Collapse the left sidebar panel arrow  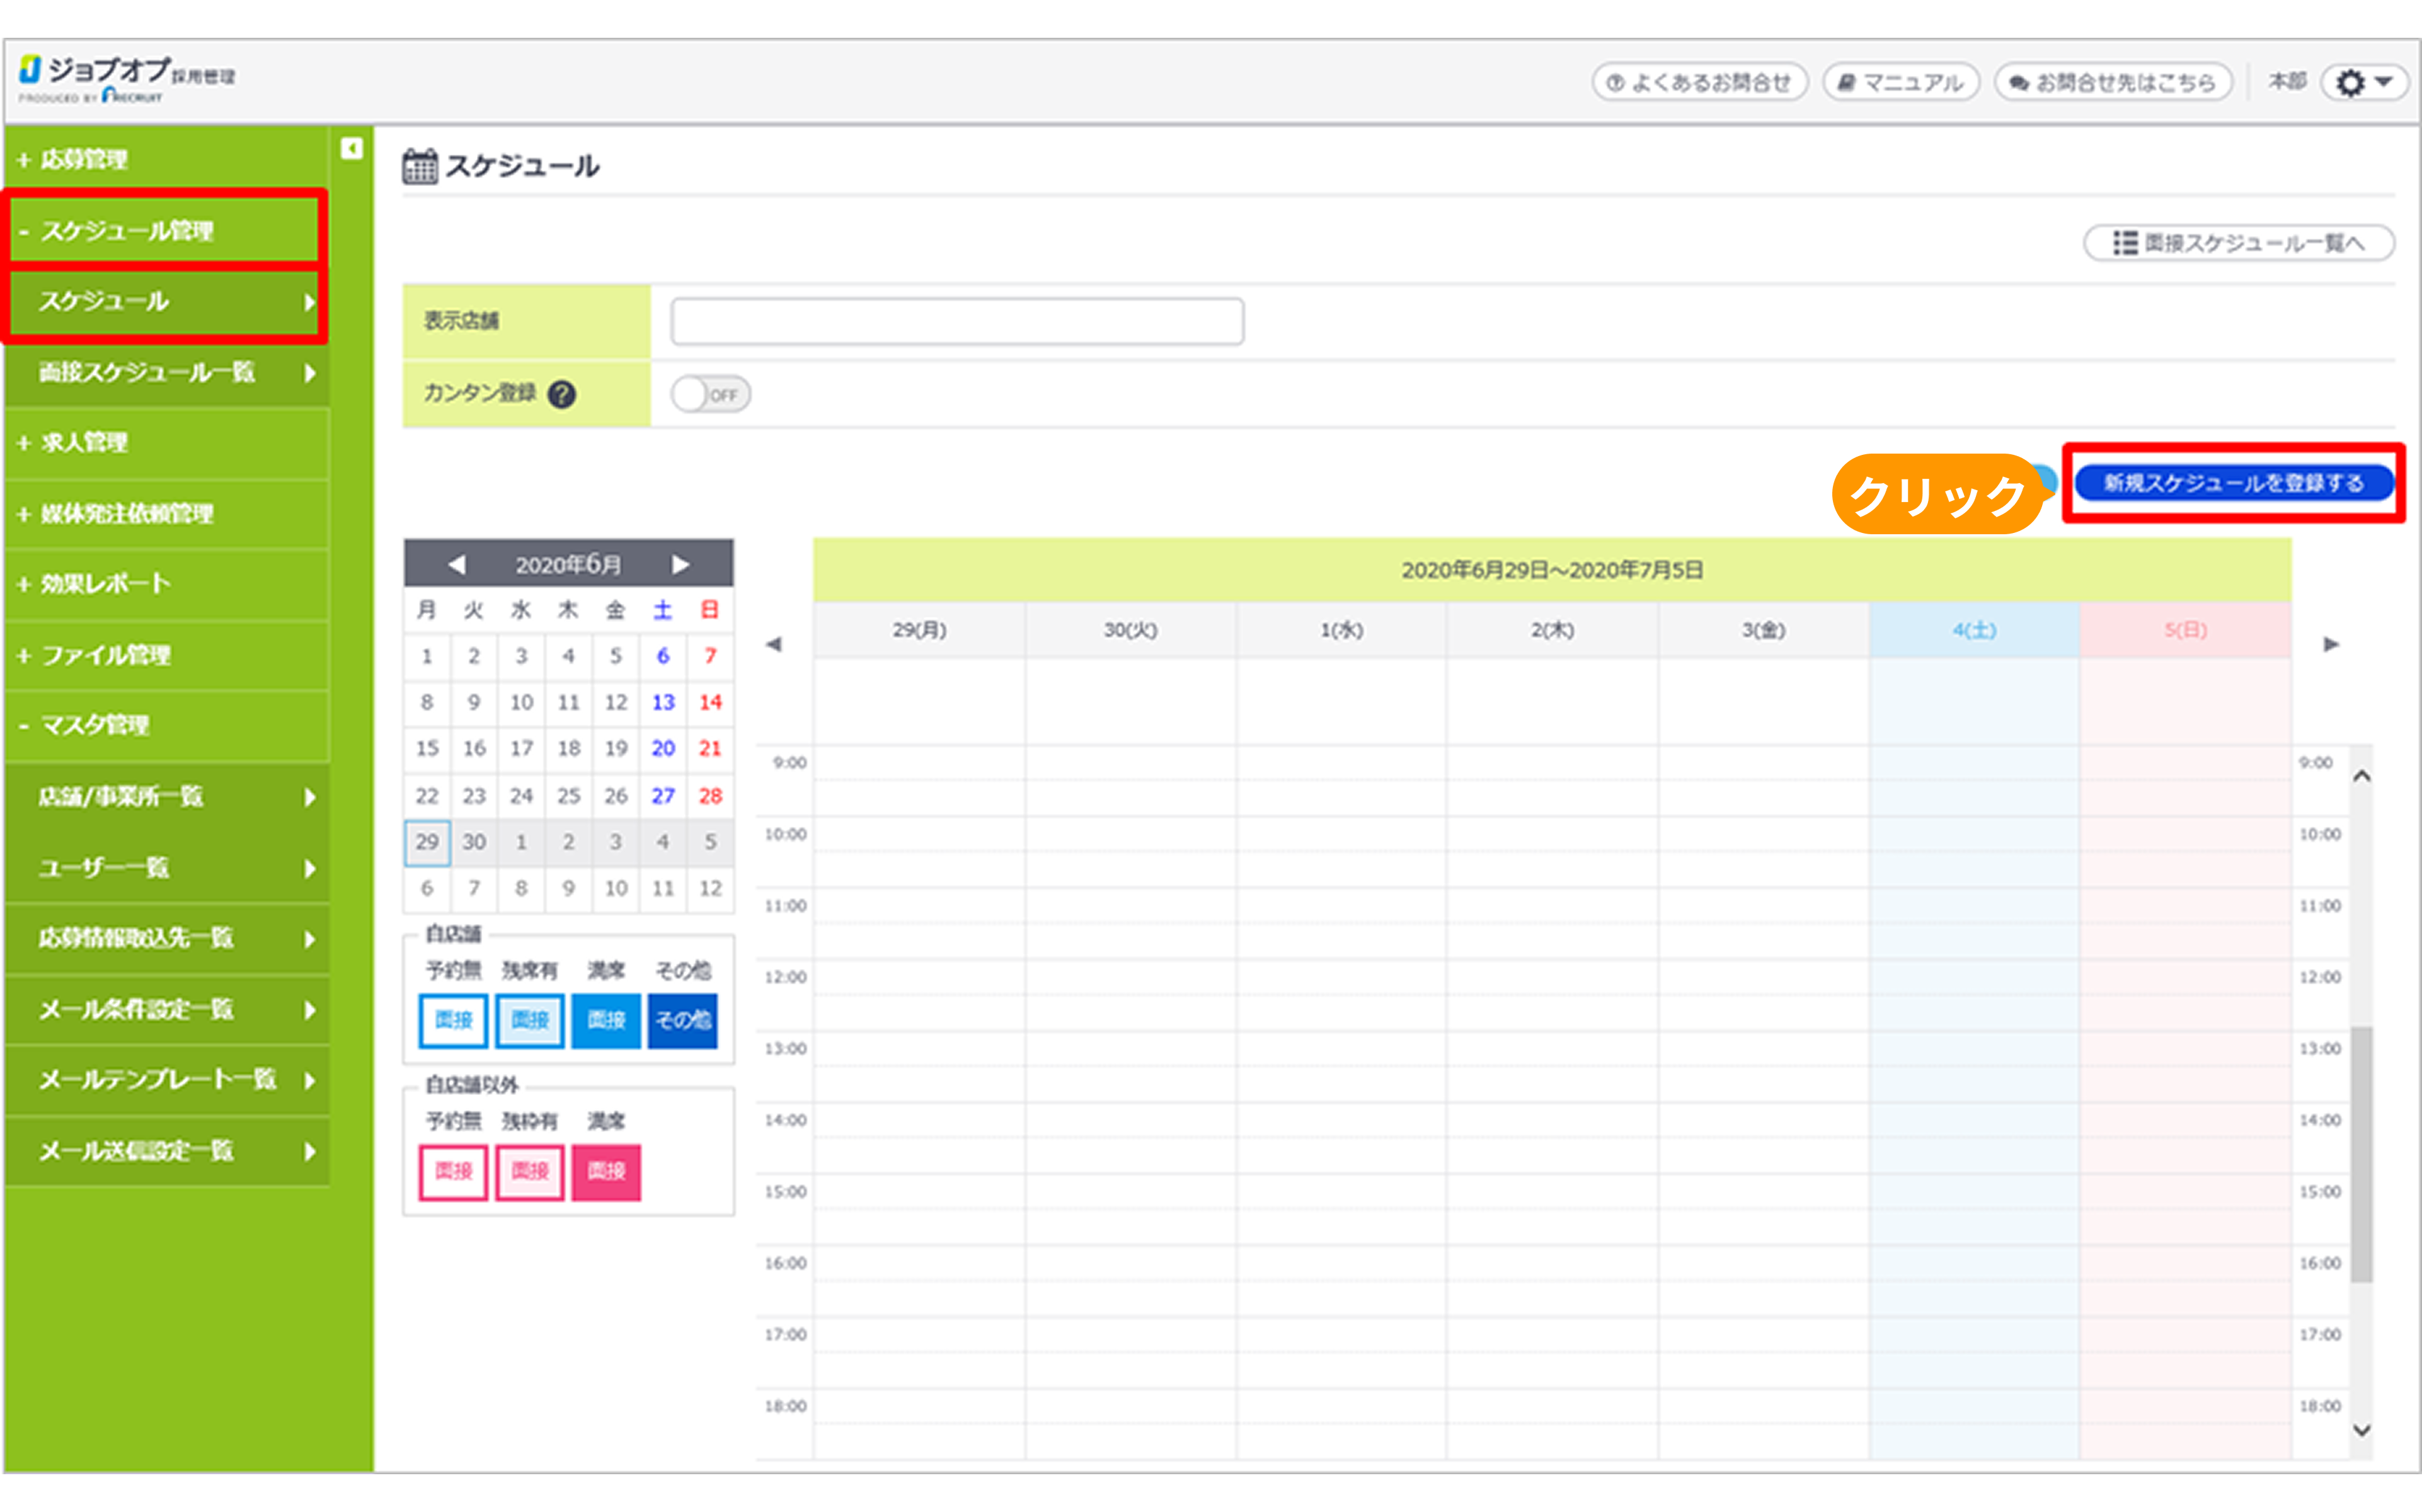(351, 149)
